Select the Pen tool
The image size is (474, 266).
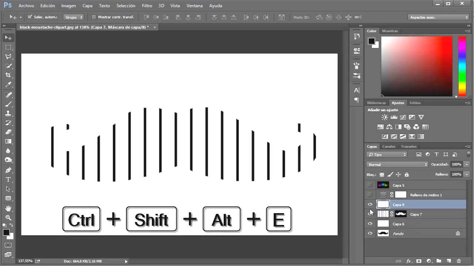tap(8, 170)
